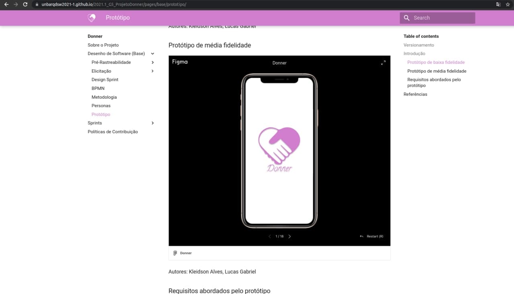Jump to Requisitos abordados pelo protótipo in contents
This screenshot has height=294, width=514.
point(434,82)
